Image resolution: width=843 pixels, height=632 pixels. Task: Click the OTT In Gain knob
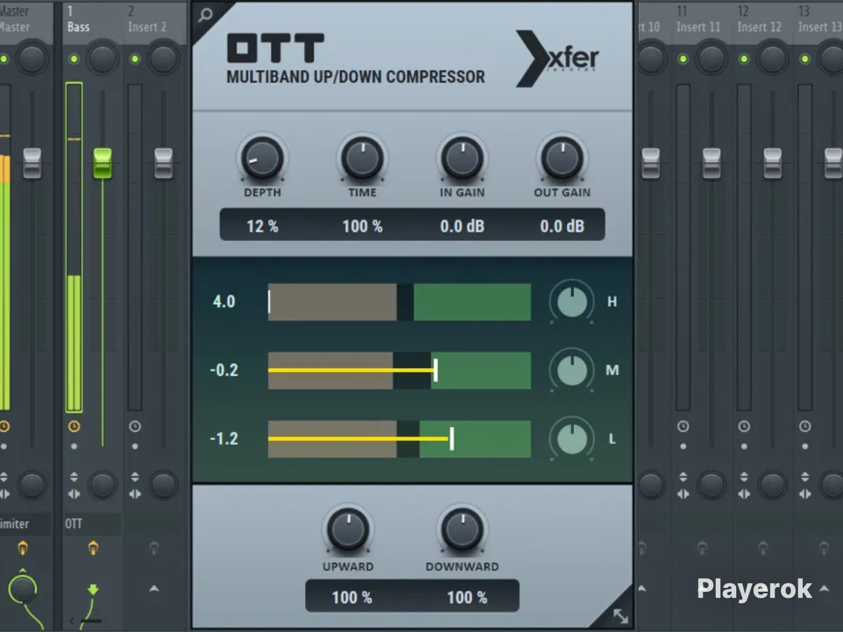click(x=462, y=159)
